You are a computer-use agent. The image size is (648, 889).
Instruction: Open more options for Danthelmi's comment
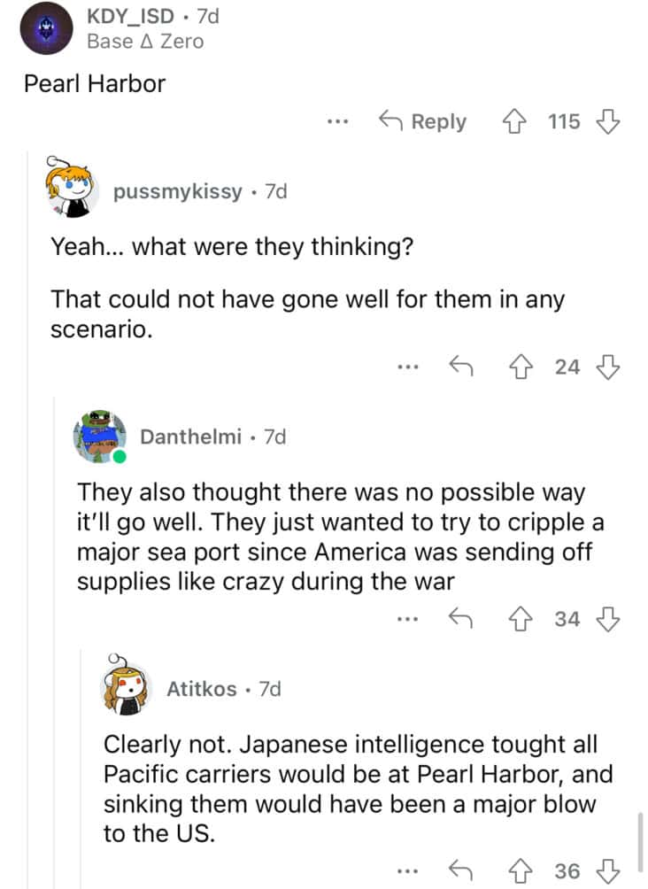click(408, 619)
